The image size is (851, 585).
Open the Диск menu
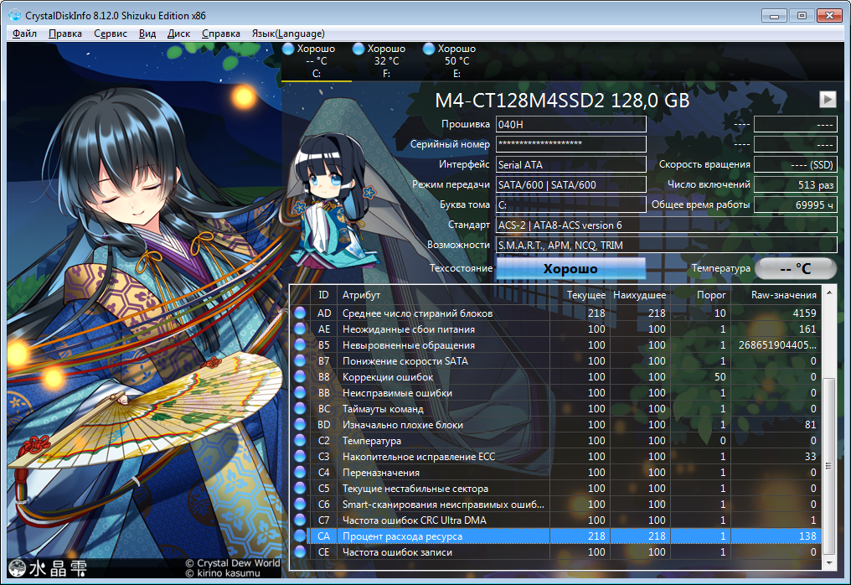pyautogui.click(x=178, y=34)
